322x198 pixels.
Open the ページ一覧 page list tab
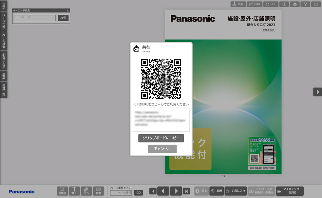[x=4, y=21]
